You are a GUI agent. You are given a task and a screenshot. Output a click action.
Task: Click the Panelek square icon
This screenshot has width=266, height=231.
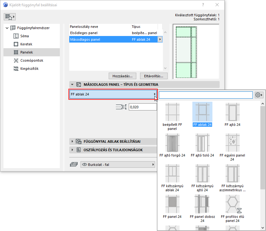(x=16, y=52)
